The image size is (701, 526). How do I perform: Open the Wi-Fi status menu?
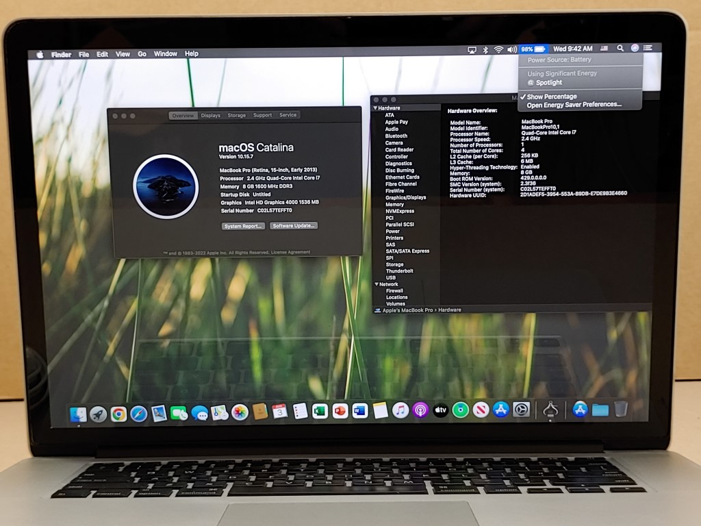(498, 49)
